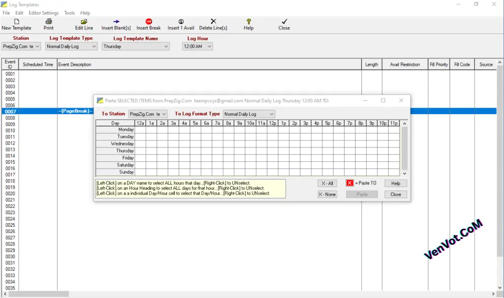
Task: Click the Edit Line toolbar icon
Action: [84, 22]
